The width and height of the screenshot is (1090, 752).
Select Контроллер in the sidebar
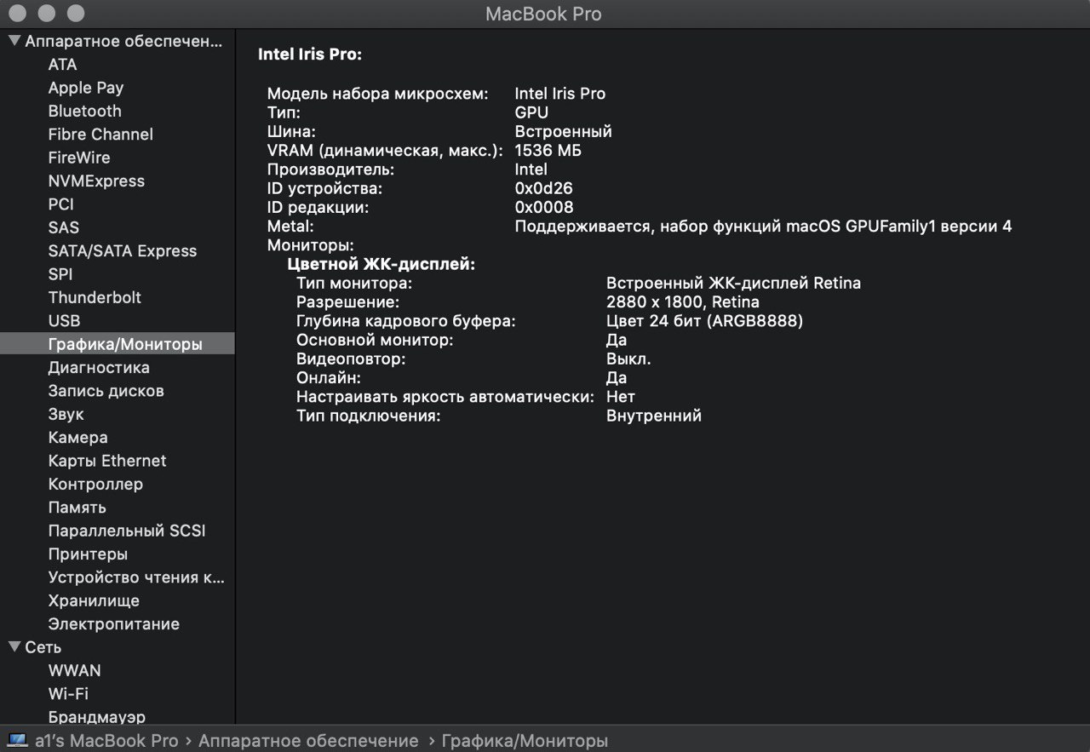95,484
